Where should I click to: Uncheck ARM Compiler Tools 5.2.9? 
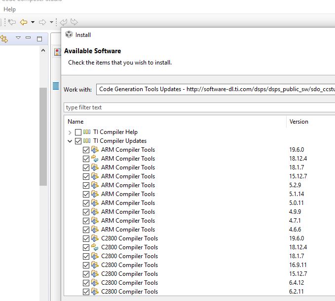point(86,185)
